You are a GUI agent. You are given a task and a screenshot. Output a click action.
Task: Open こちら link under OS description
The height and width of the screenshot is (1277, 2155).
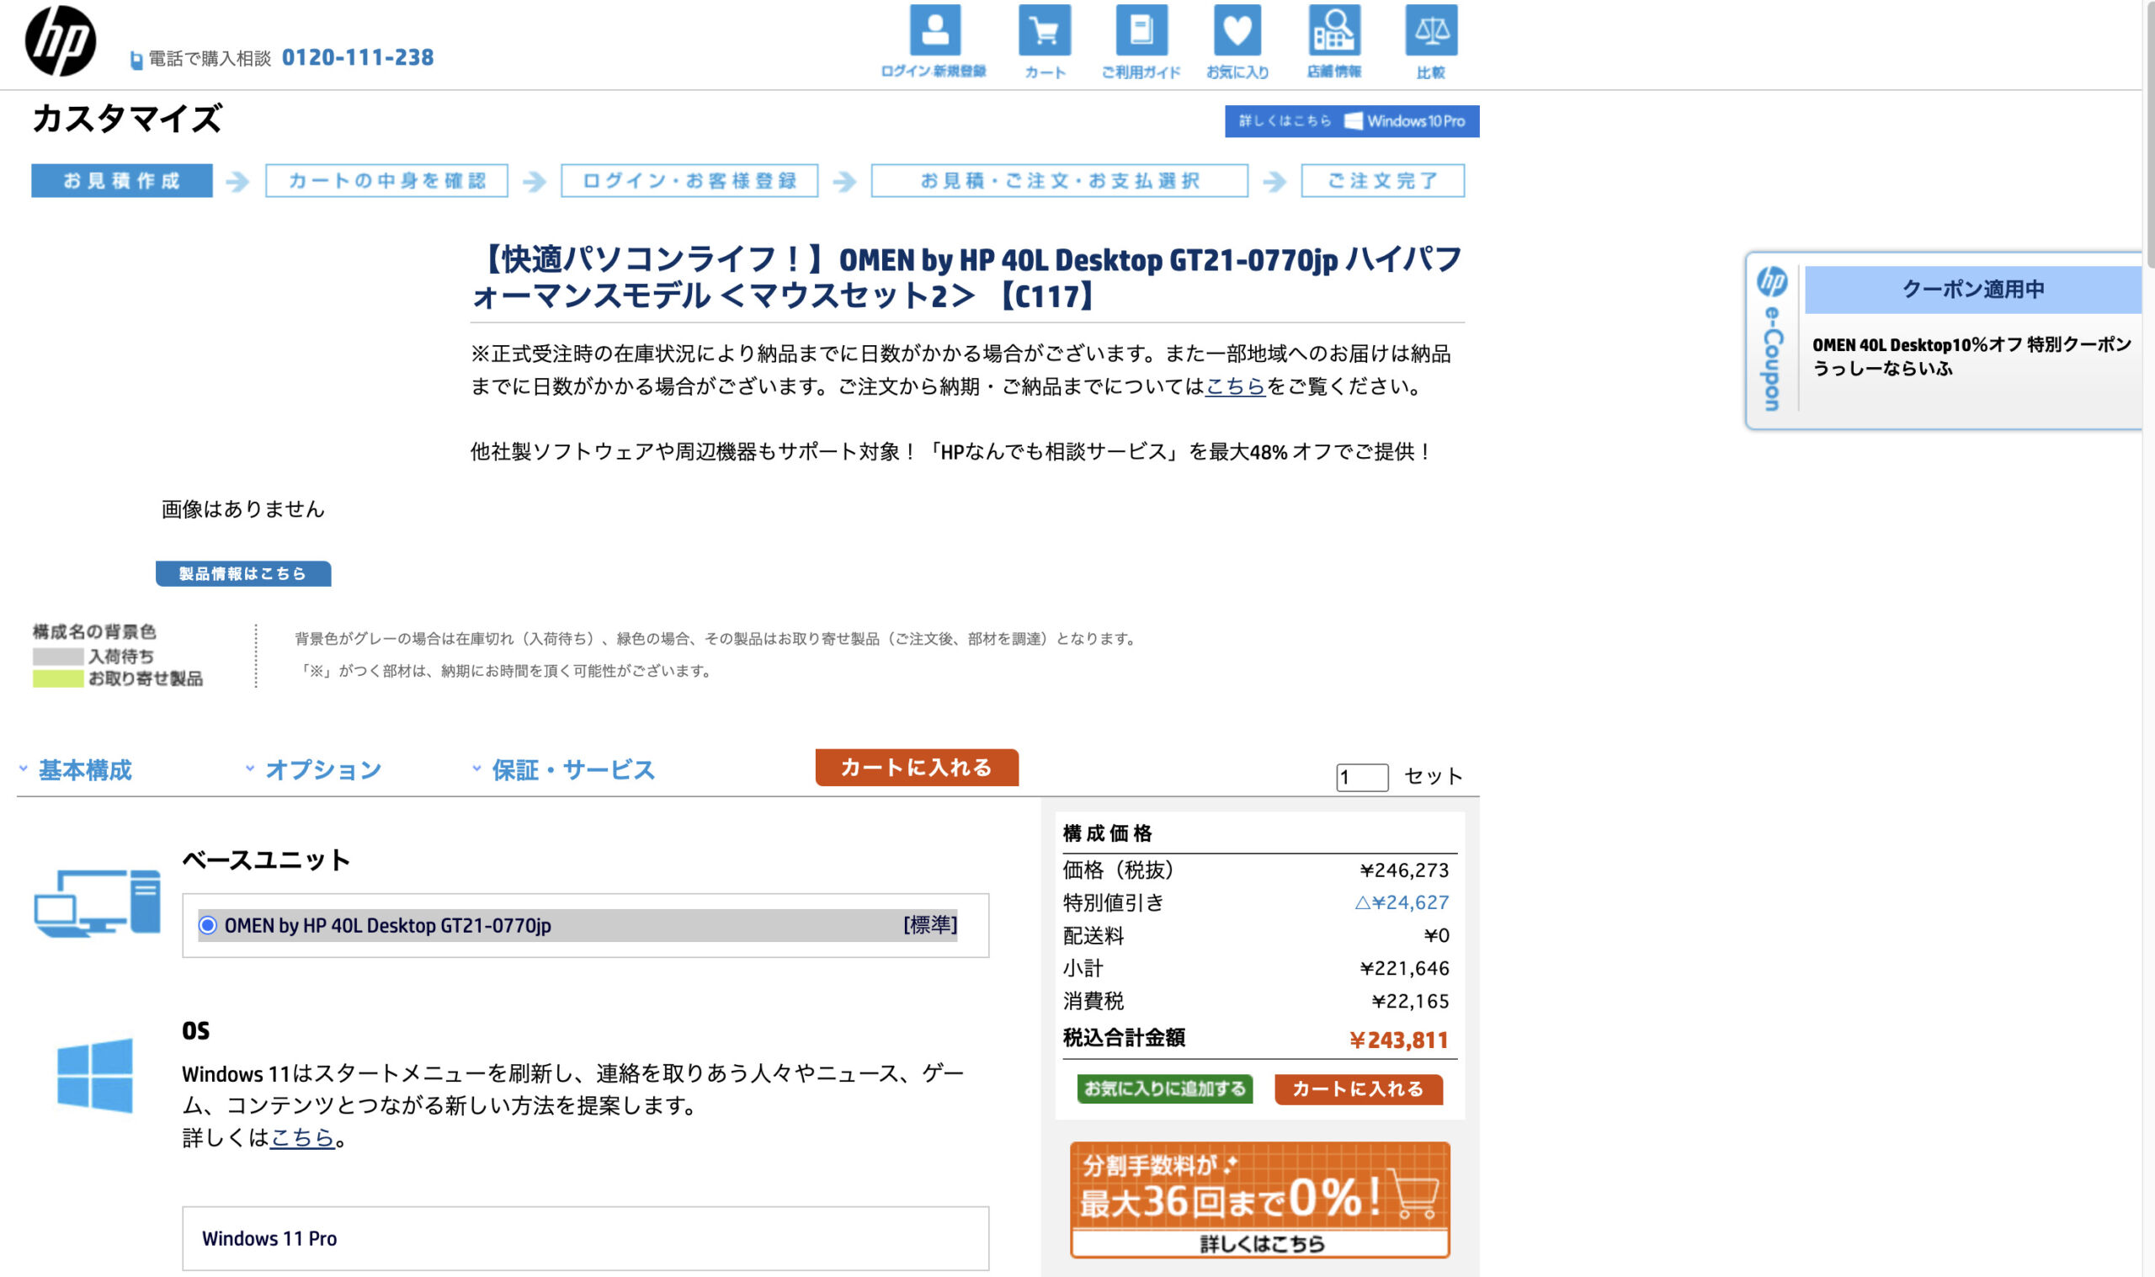pos(302,1137)
